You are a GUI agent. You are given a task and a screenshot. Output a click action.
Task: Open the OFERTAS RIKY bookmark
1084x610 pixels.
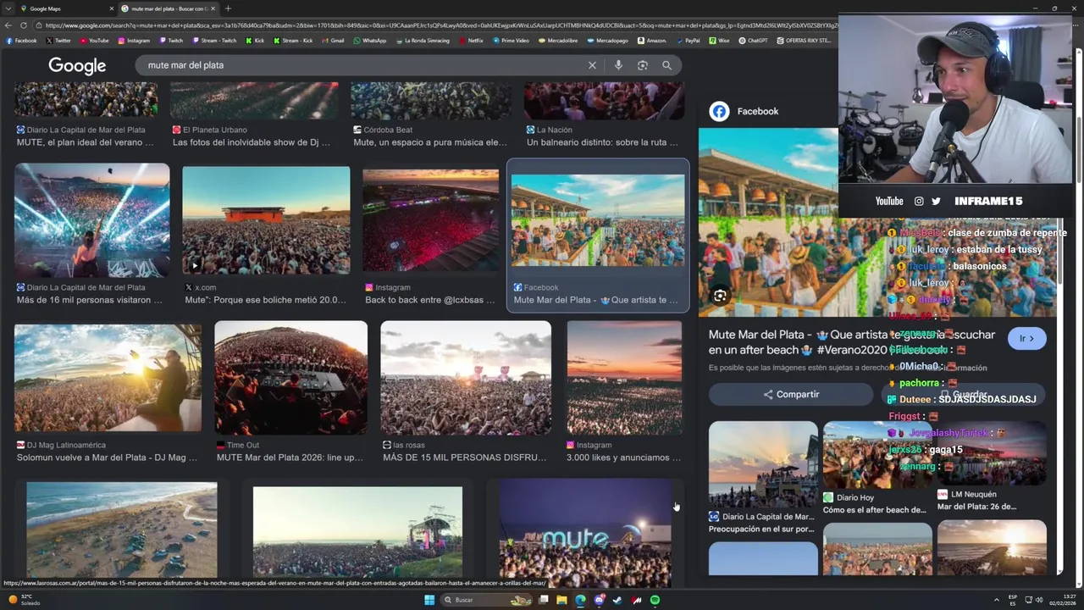pyautogui.click(x=804, y=40)
